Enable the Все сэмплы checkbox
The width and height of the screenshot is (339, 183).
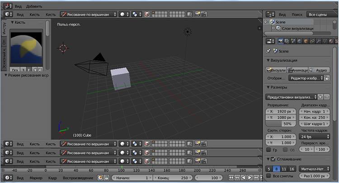(268, 176)
